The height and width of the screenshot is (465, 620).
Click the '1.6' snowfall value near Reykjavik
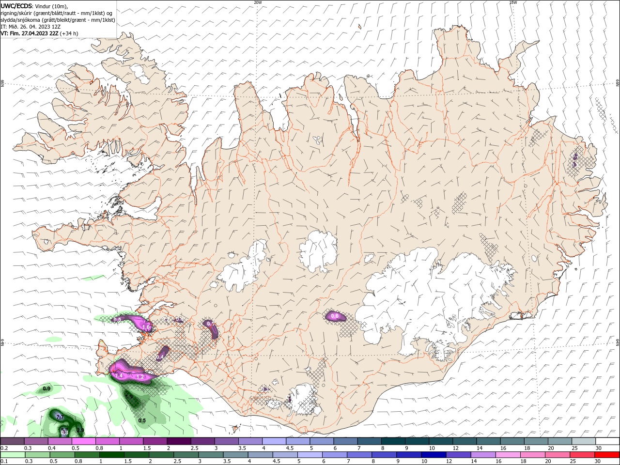(x=146, y=327)
